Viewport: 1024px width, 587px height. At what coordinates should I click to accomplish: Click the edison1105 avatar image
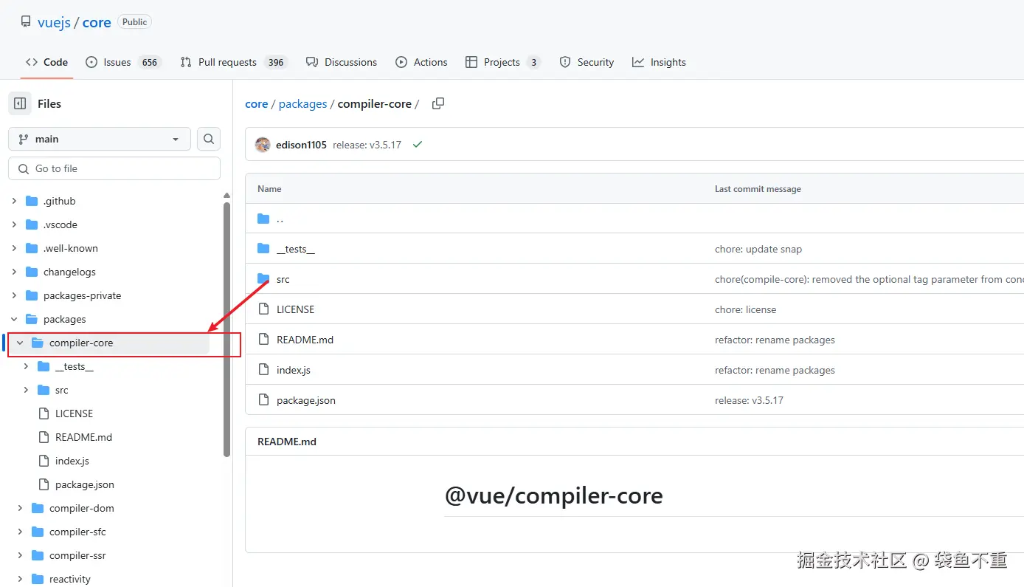click(x=263, y=145)
